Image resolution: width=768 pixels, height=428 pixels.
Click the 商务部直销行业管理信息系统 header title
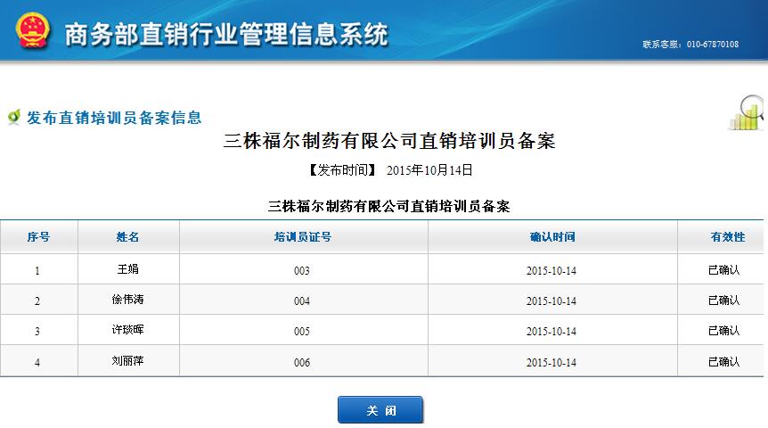[226, 35]
